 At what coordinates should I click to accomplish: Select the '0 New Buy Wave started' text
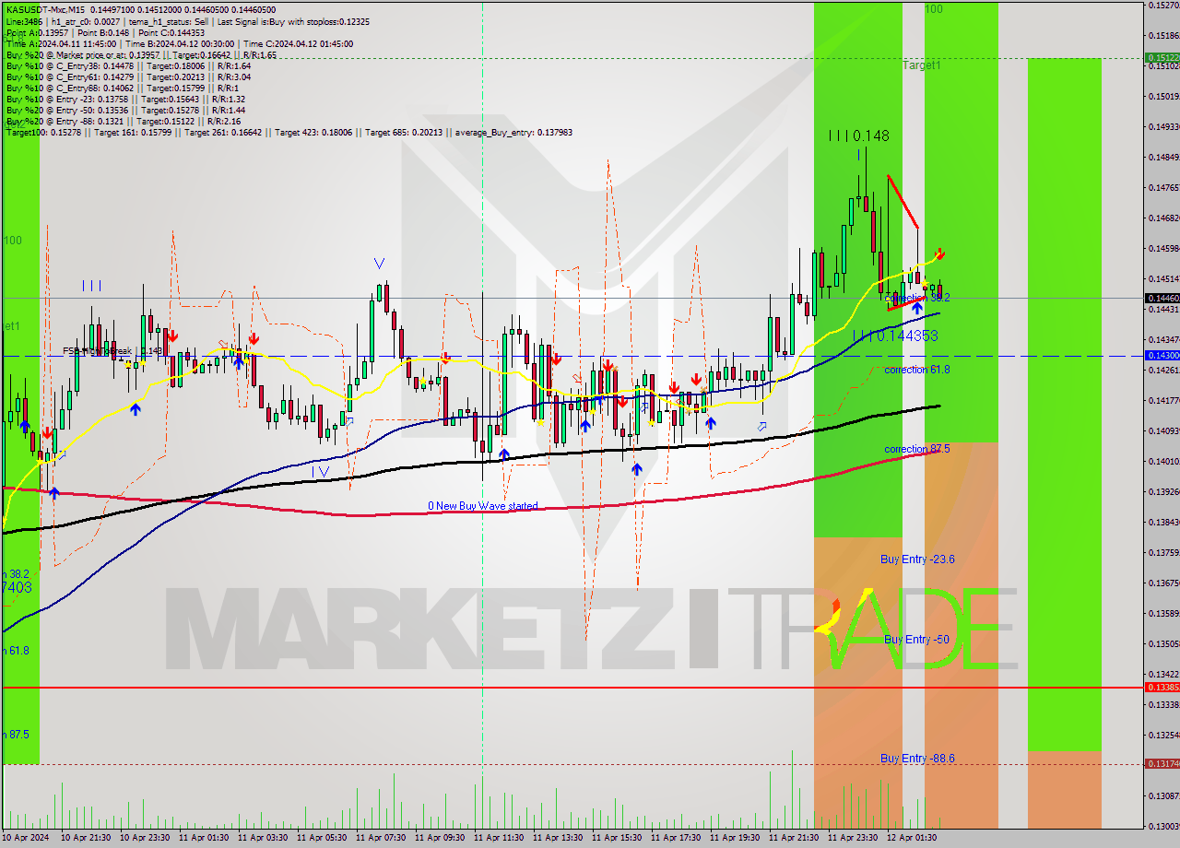482,506
